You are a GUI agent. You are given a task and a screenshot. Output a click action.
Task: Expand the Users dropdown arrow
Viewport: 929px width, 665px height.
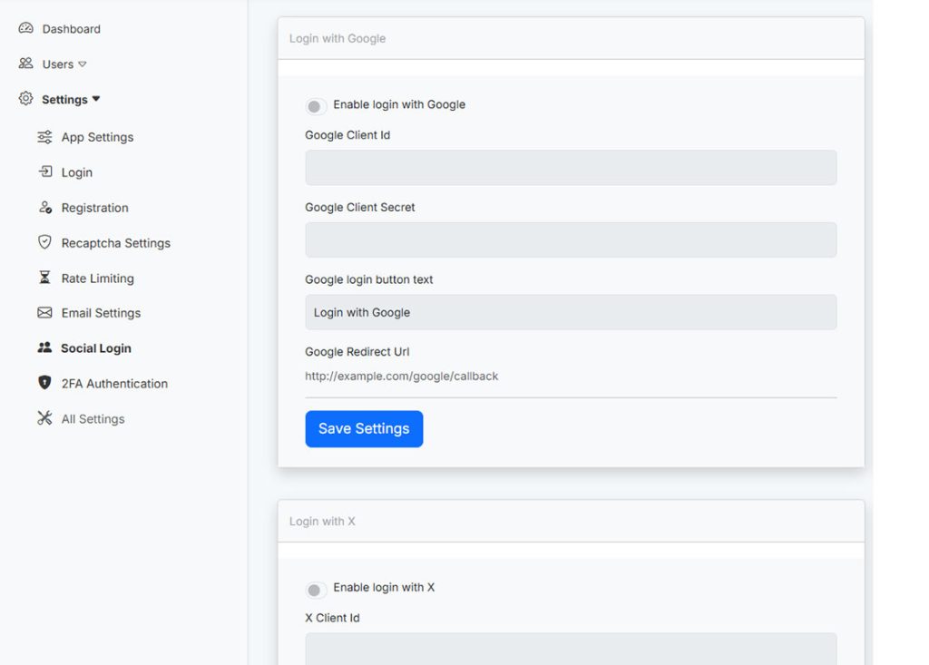pos(83,64)
